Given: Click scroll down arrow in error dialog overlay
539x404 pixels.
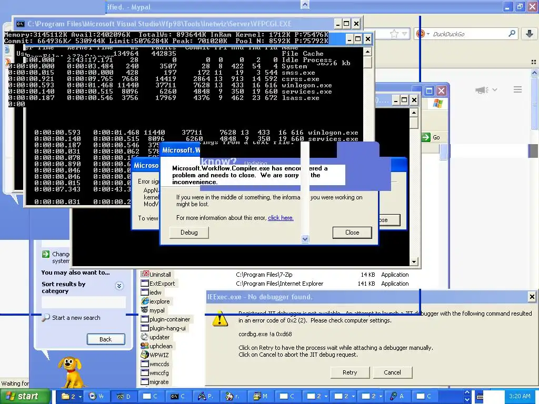Looking at the screenshot, I should tap(305, 239).
